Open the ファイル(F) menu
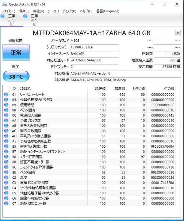Image resolution: width=184 pixels, height=221 pixels. (x=9, y=11)
